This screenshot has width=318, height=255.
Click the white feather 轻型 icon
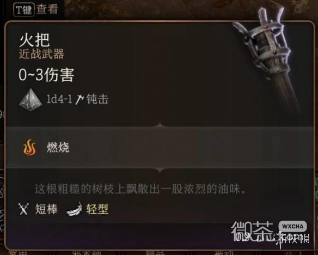pyautogui.click(x=75, y=209)
